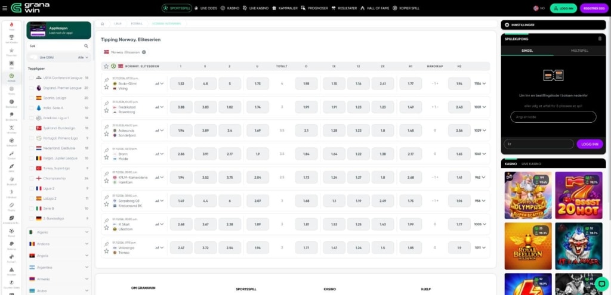
Task: Switch to the Multispill bet slip tab
Action: [x=579, y=51]
